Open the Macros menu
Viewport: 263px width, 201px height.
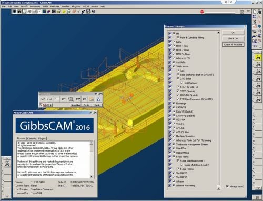[x=95, y=6]
